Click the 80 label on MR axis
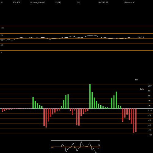 (149, 91)
